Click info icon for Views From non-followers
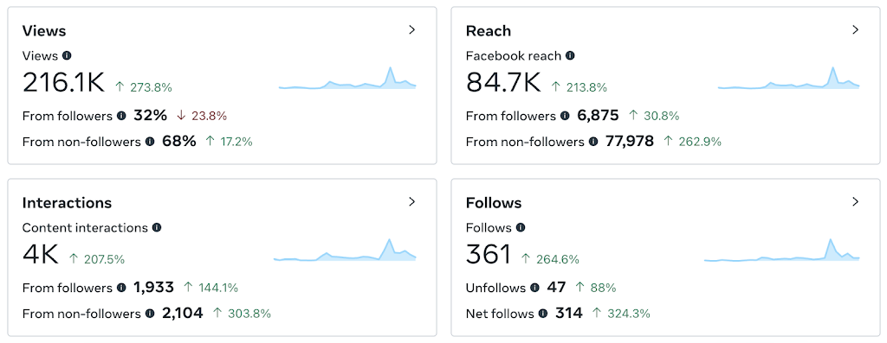Screen dimensions: 887x343 point(150,142)
